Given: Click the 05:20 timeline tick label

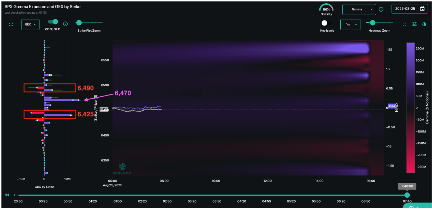Looking at the screenshot, I should pos(291,202).
